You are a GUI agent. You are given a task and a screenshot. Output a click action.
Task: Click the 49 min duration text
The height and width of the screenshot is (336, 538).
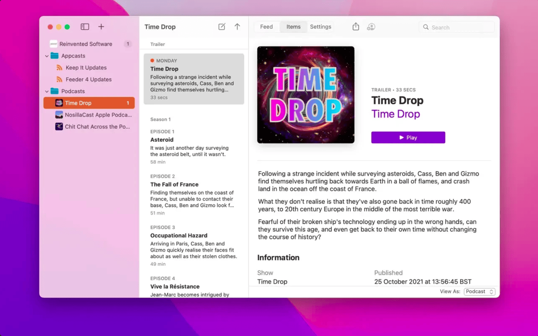coord(158,264)
